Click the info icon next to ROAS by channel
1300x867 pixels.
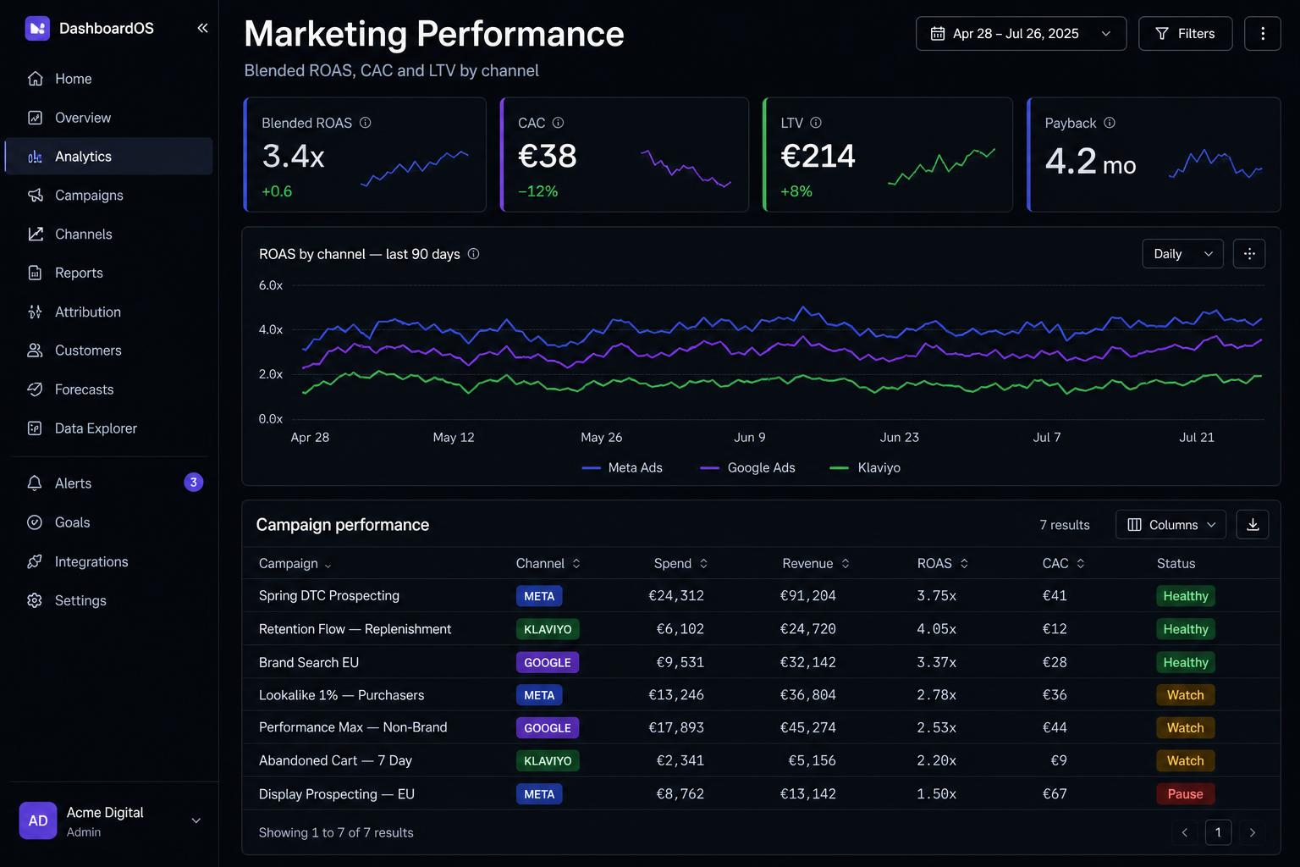pyautogui.click(x=474, y=254)
